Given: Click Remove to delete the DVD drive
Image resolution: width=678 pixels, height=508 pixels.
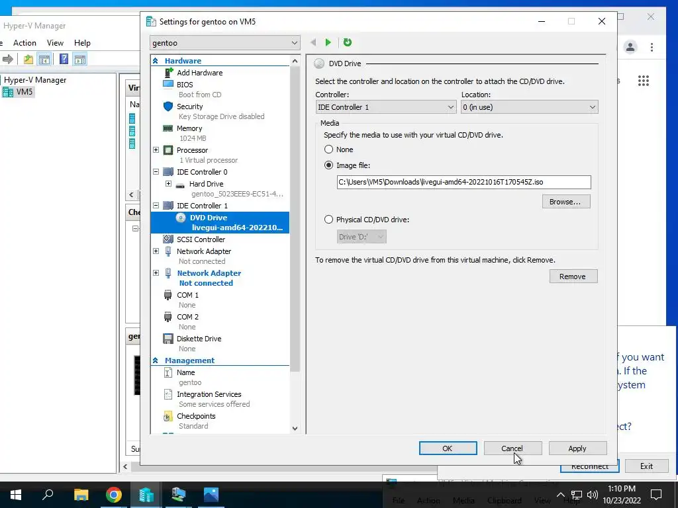Looking at the screenshot, I should pyautogui.click(x=573, y=276).
